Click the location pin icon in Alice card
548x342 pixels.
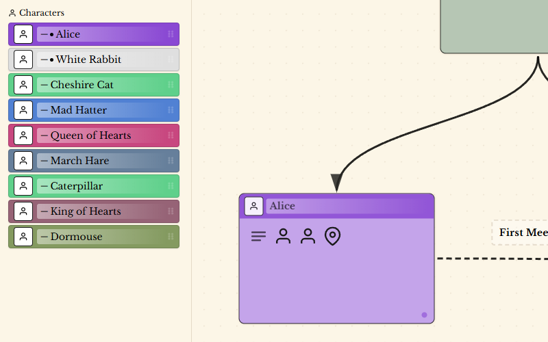click(x=332, y=237)
